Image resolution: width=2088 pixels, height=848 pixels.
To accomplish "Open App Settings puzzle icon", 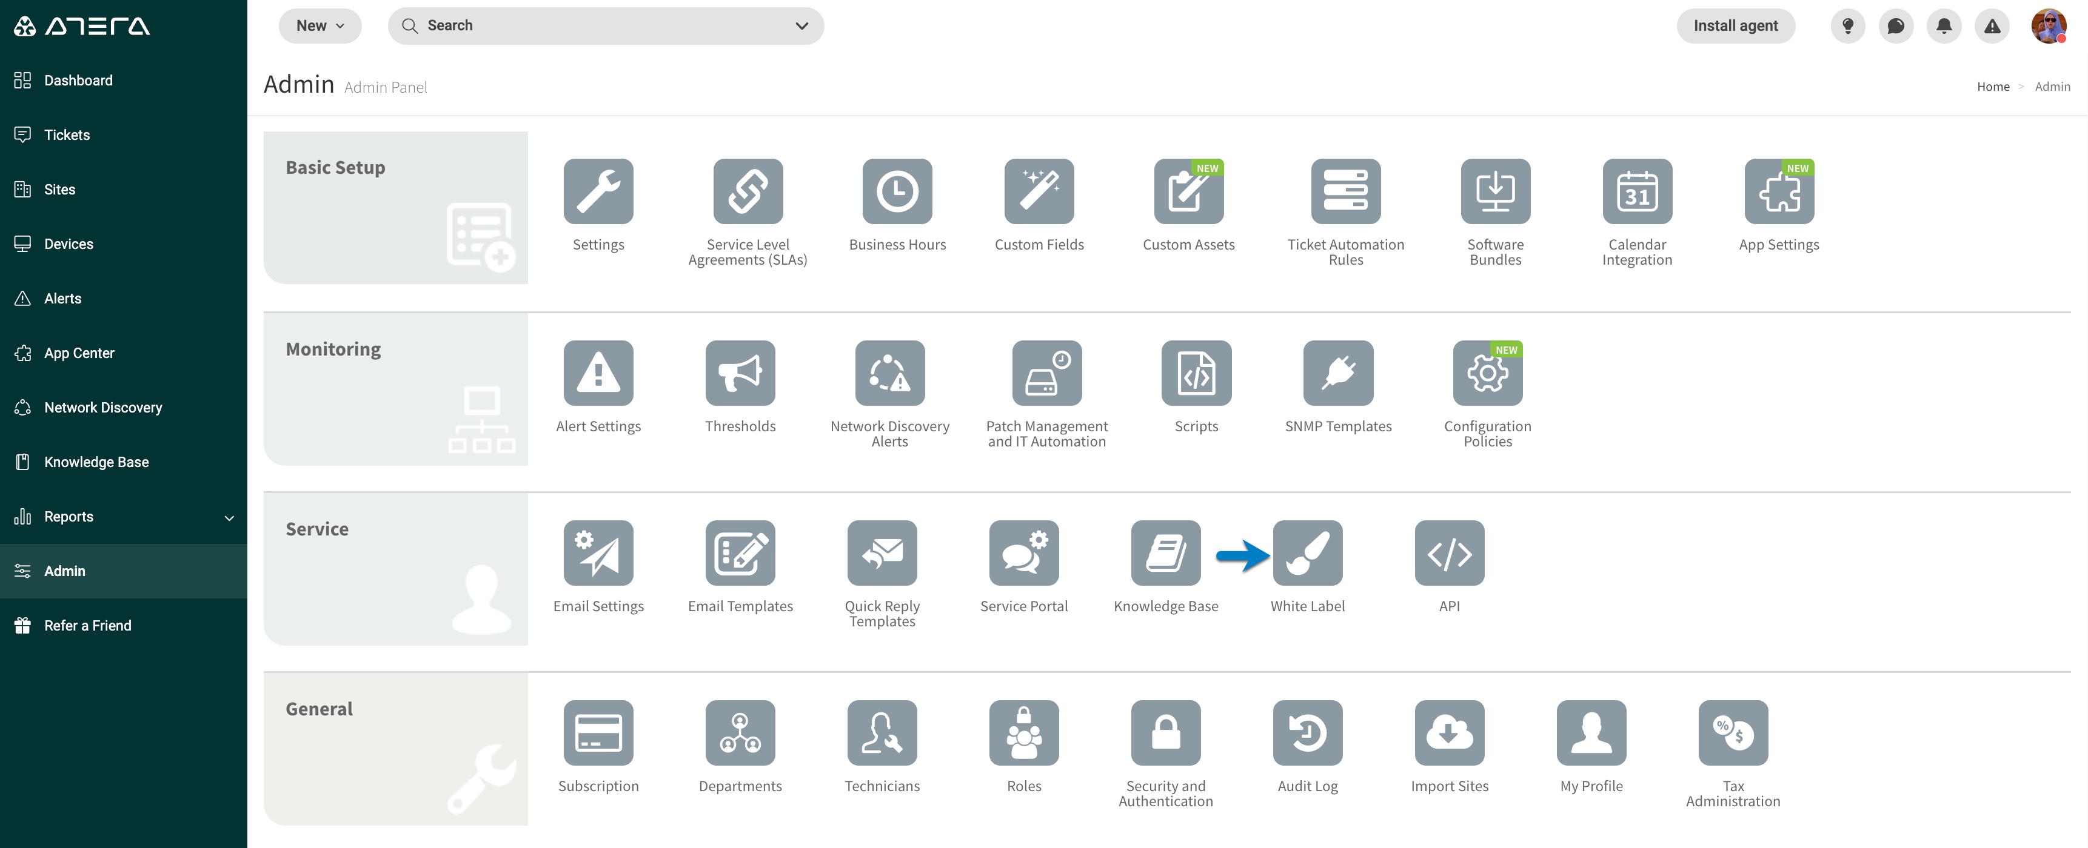I will pyautogui.click(x=1779, y=191).
